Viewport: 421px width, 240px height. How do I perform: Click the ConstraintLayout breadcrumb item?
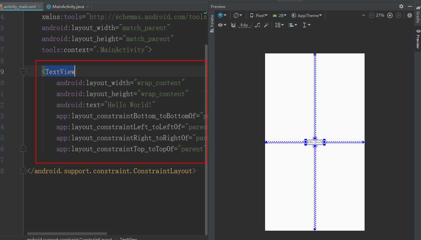point(69,239)
